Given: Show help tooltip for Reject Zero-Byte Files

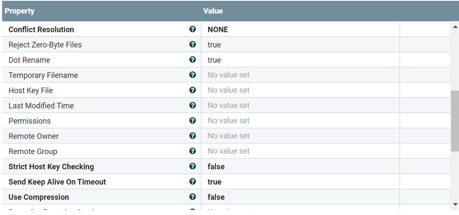Looking at the screenshot, I should [x=192, y=44].
